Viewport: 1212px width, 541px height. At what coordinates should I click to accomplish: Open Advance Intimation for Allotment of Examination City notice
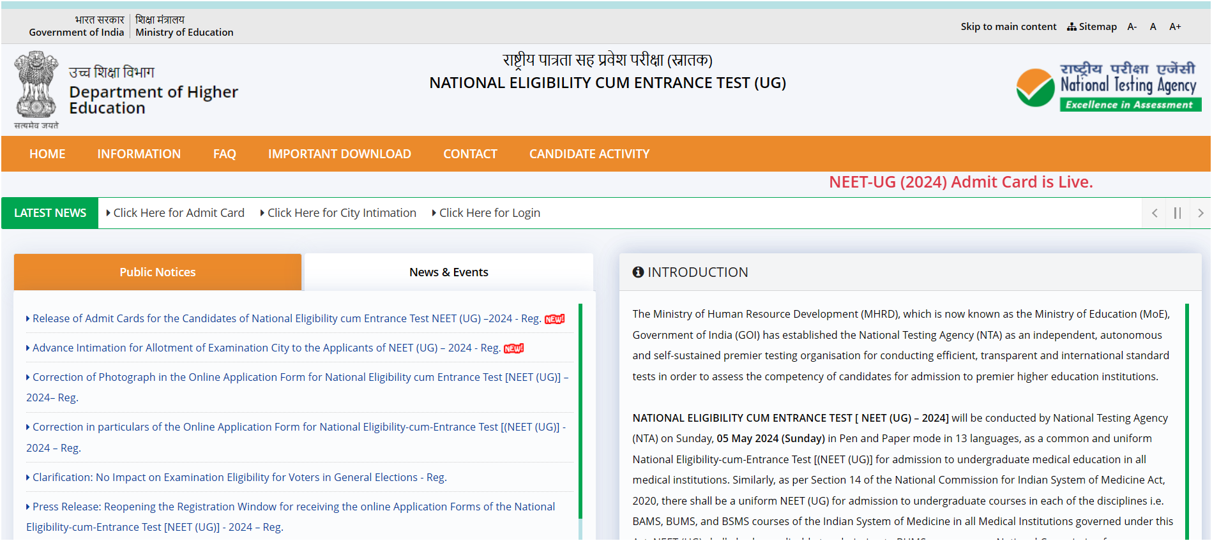click(263, 348)
